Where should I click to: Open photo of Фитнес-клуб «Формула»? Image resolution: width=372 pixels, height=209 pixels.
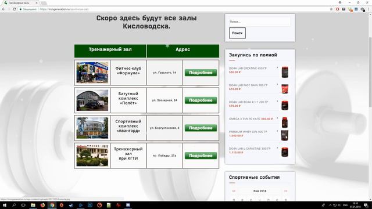(92, 73)
